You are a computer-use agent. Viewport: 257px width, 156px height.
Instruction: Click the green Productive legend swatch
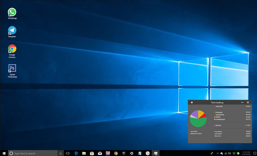click(x=215, y=112)
